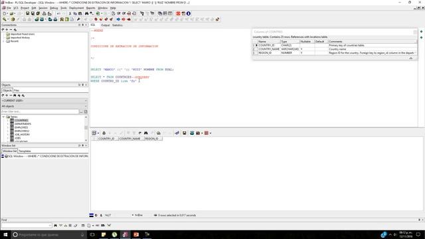Expand the COUNTRIES table node

[8, 120]
